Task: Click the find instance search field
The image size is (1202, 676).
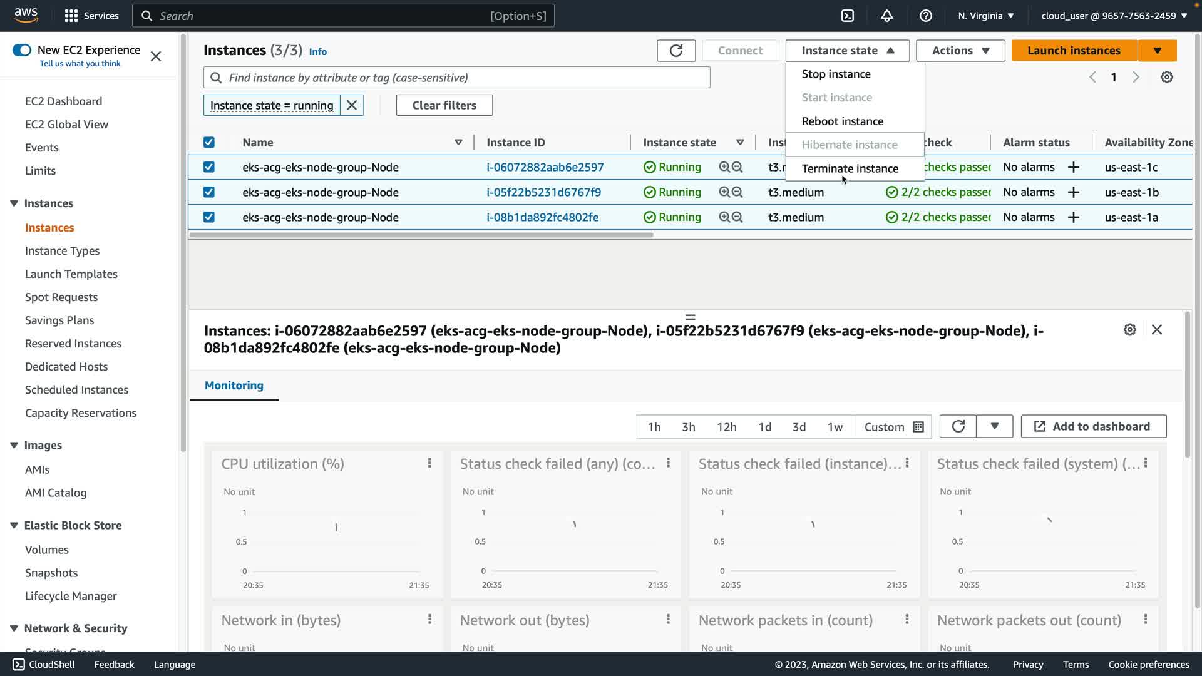Action: 457,78
